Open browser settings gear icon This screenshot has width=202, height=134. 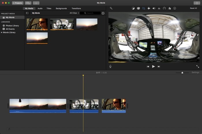pyautogui.click(x=103, y=13)
